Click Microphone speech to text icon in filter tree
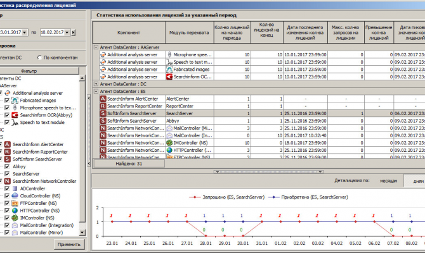 click(15, 108)
